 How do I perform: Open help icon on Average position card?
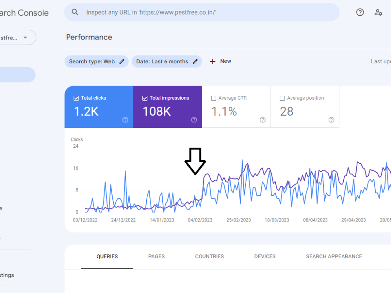[332, 120]
